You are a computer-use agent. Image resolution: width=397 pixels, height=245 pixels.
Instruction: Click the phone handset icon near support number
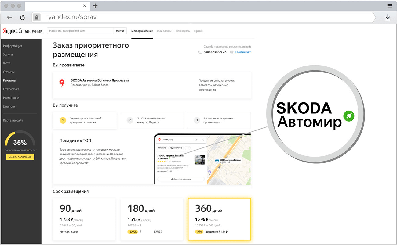coord(200,52)
